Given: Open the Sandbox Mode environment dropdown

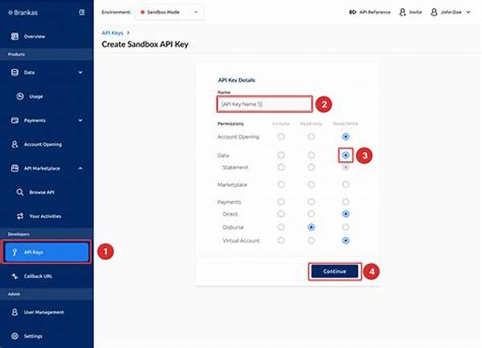Looking at the screenshot, I should (170, 13).
